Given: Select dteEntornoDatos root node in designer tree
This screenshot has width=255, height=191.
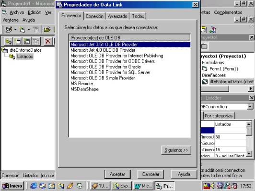Looking at the screenshot, I should (x=25, y=50).
